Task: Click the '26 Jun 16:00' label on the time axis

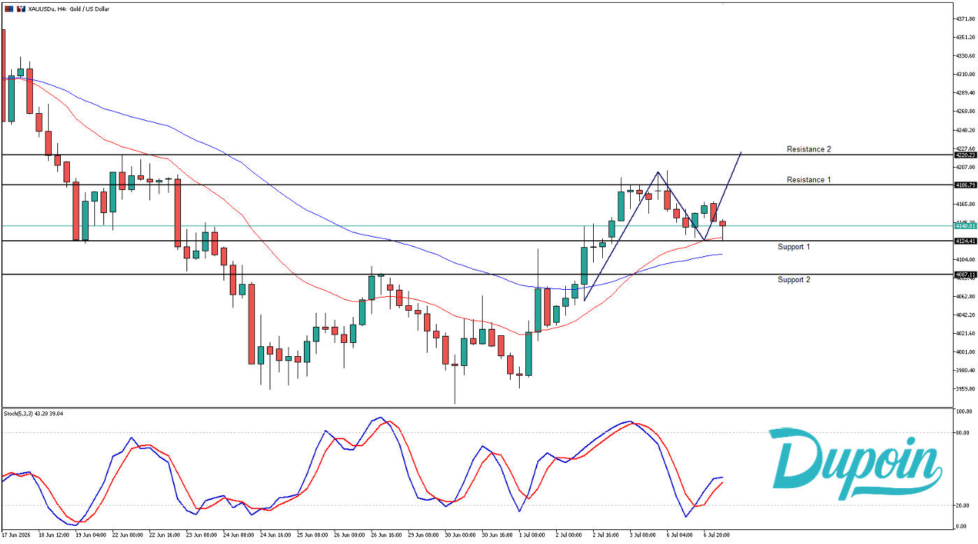Action: click(x=386, y=535)
